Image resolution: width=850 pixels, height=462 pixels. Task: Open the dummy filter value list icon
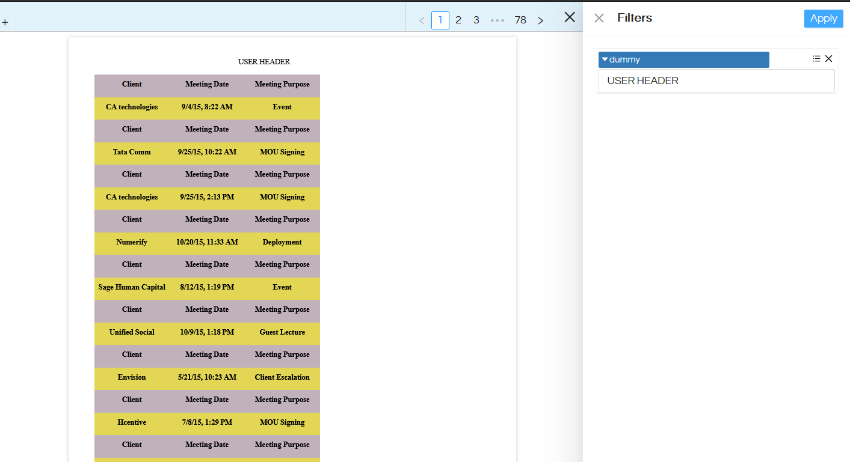(x=816, y=58)
